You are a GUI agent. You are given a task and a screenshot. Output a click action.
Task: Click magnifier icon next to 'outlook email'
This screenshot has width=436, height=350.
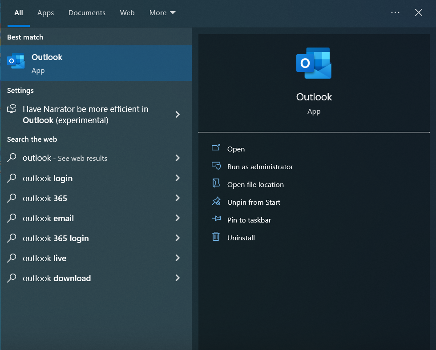[12, 218]
